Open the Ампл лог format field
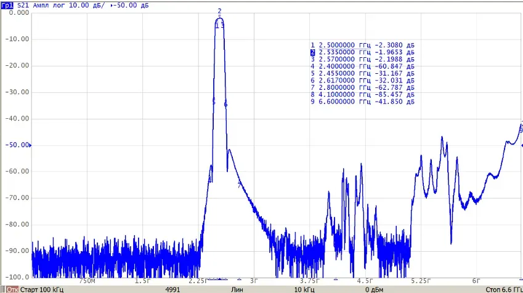523x293 pixels. (49, 6)
